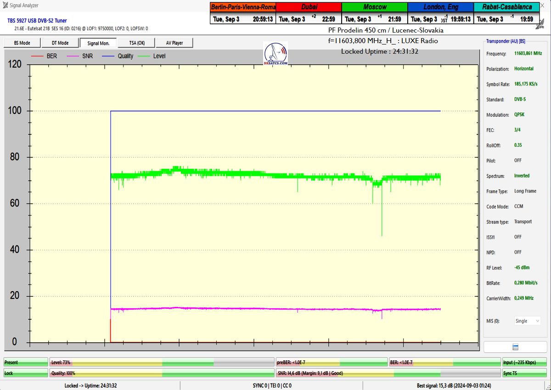Open the DT Mode tab
551x390 pixels.
pyautogui.click(x=60, y=43)
